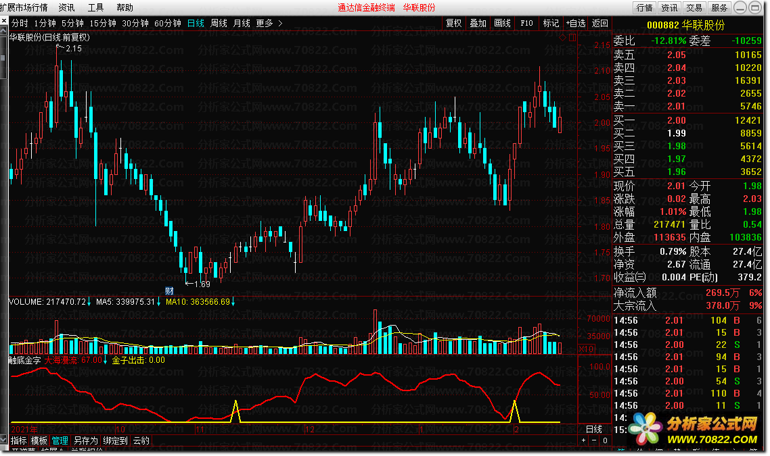Select the 30分钟 period tab
The image size is (770, 456).
tap(135, 23)
